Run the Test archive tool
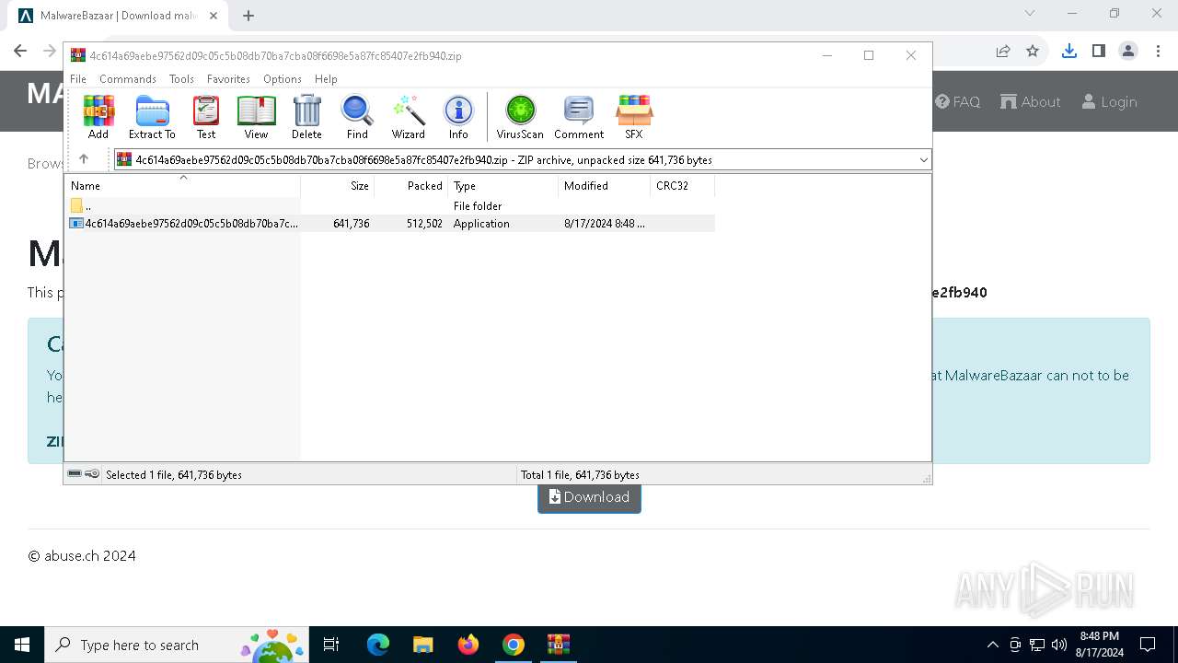Viewport: 1178px width, 663px height. 206,117
